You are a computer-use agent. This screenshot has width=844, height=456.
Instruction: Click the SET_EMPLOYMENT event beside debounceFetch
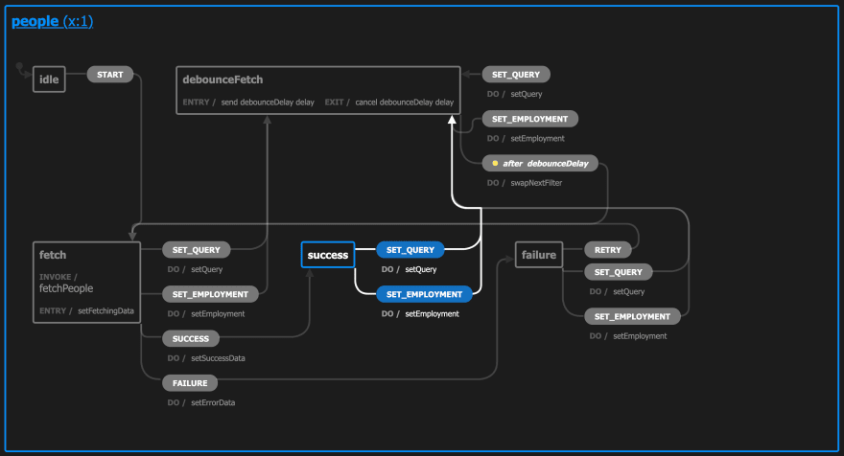point(529,119)
